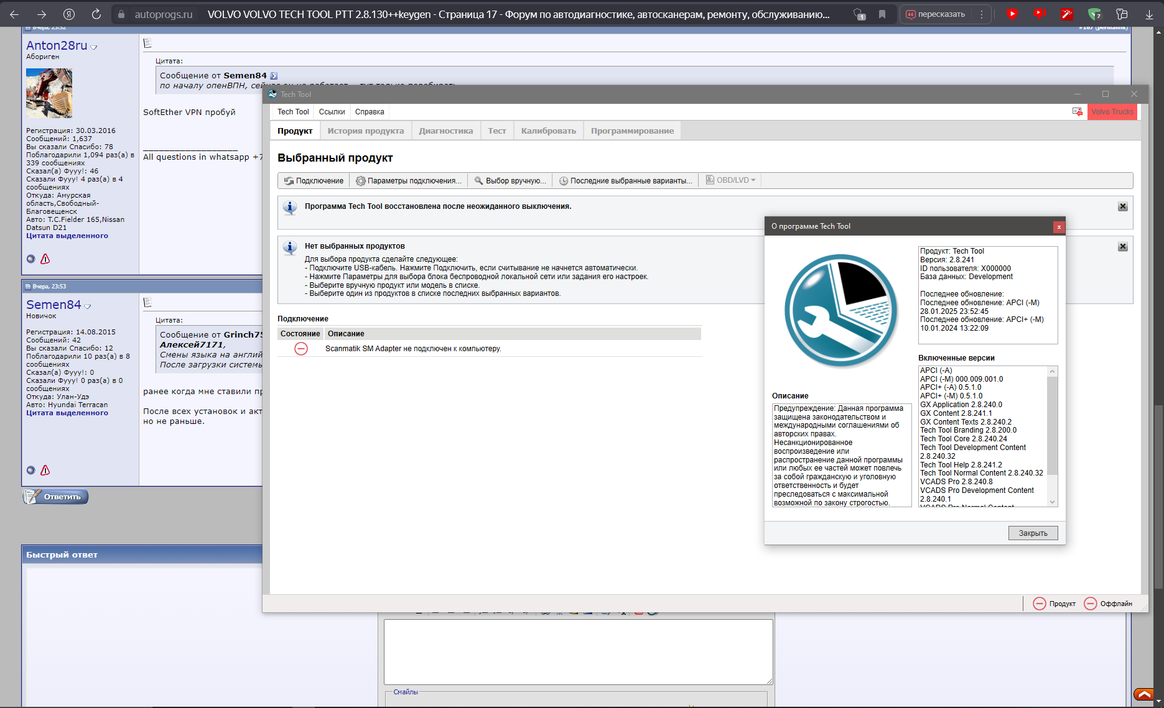Screen dimensions: 1164x708
Task: Reload the page with the refresh icon
Action: 96,14
